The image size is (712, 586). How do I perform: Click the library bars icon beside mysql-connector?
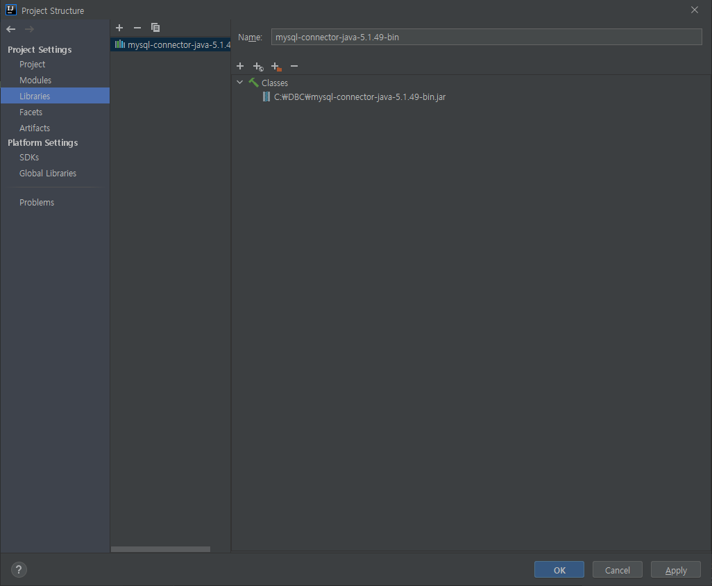tap(120, 44)
